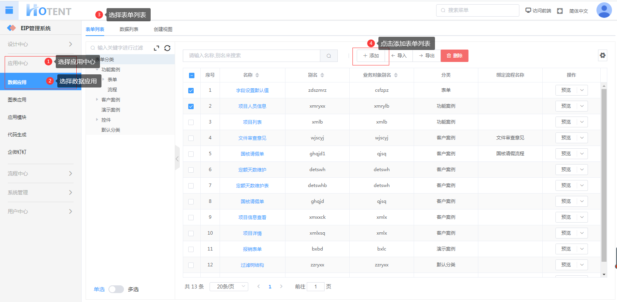Image resolution: width=617 pixels, height=302 pixels.
Task: Check the checkbox for row 3 项目列表
Action: [191, 122]
